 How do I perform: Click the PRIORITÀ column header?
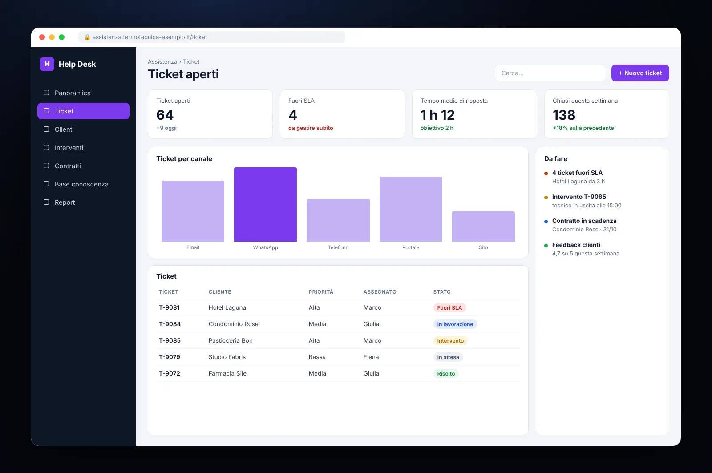tap(321, 292)
